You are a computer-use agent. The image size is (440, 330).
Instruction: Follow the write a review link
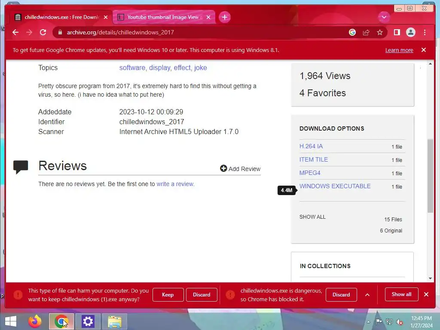[175, 184]
